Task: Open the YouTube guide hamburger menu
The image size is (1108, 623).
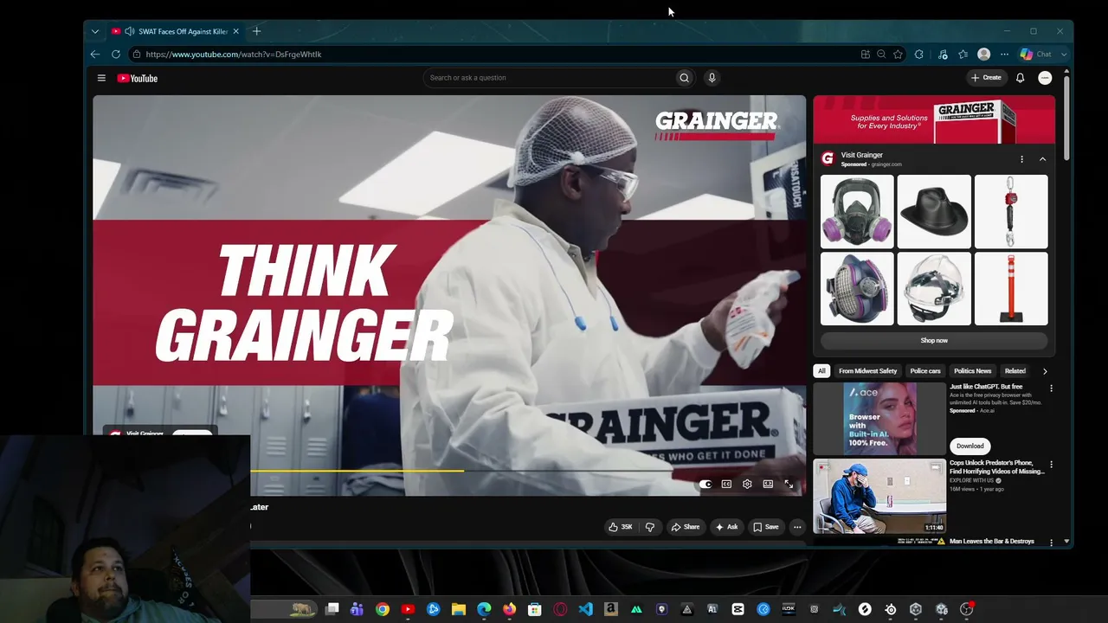Action: click(x=101, y=78)
